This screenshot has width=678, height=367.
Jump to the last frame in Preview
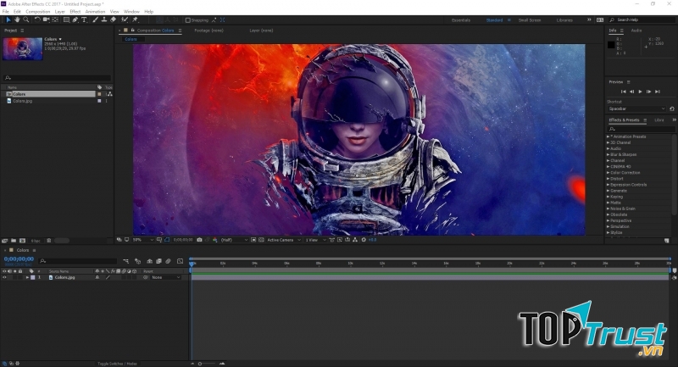point(658,92)
